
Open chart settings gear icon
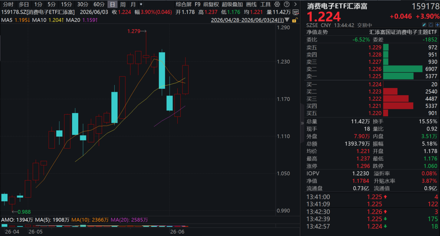[x=277, y=4]
